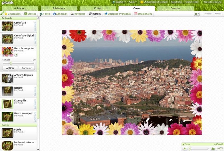224x151 pixels.
Task: Select the Marco en espejo thumbnail
Action: pyautogui.click(x=7, y=117)
